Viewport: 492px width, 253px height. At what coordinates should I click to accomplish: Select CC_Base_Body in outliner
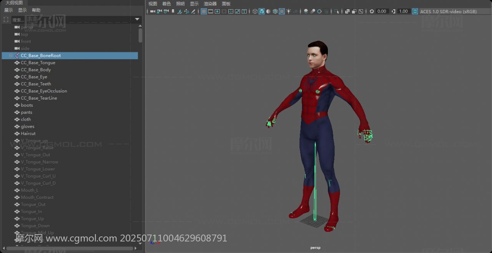click(x=36, y=70)
